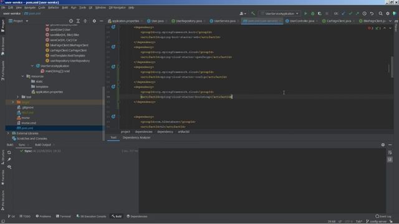Image resolution: width=399 pixels, height=224 pixels.
Task: Select the restTemplate:RestTemplate field in tree
Action: [x=67, y=55]
